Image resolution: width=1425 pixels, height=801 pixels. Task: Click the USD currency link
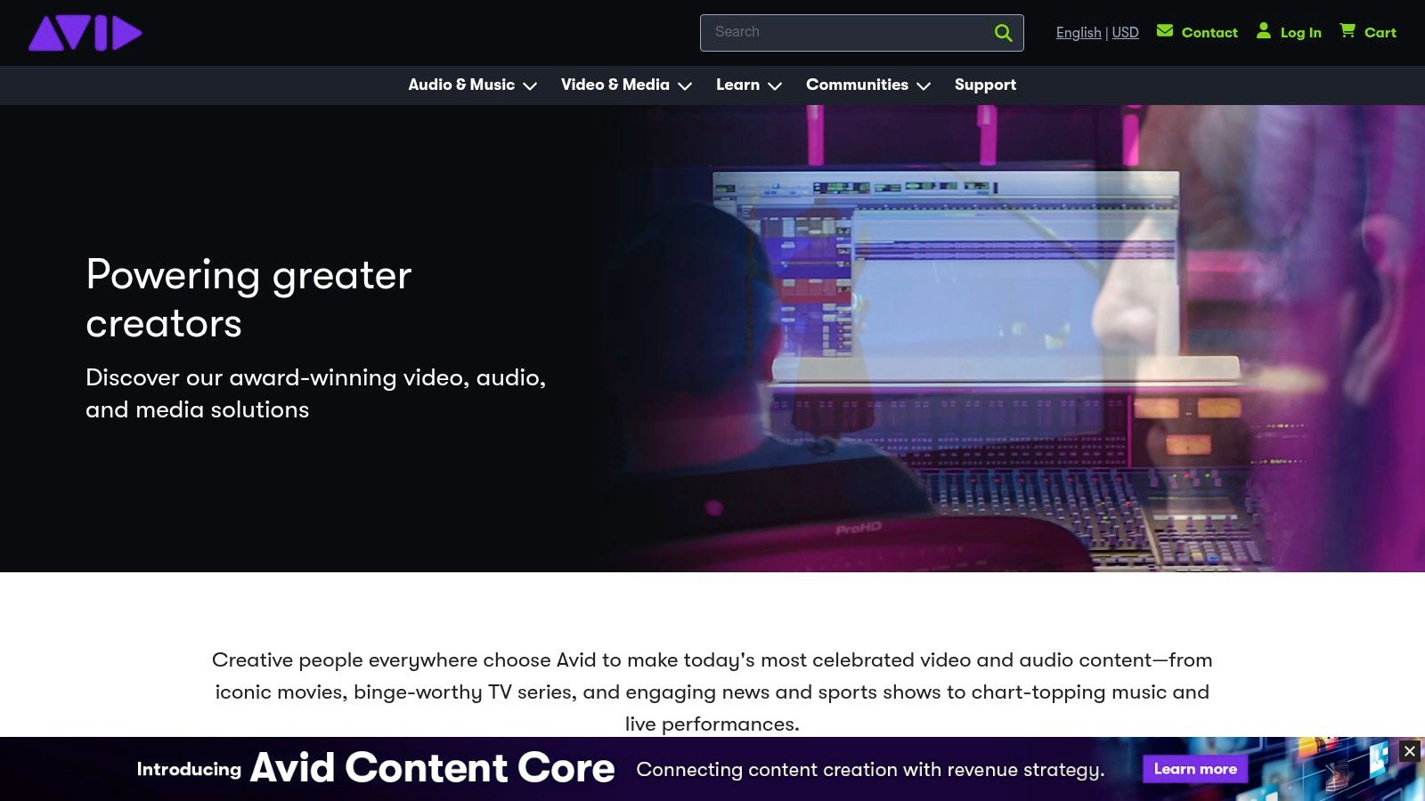pyautogui.click(x=1125, y=32)
